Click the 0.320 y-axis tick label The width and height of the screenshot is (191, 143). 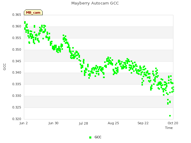pos(17,119)
